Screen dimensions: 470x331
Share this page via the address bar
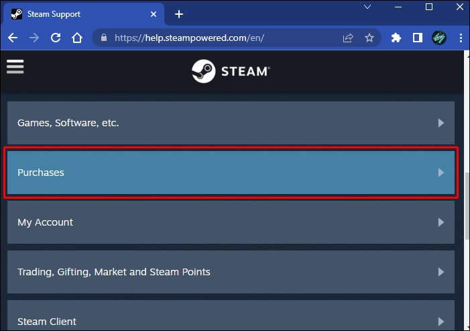pos(348,38)
